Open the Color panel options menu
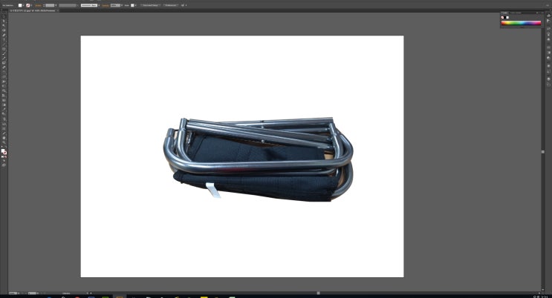 click(542, 13)
